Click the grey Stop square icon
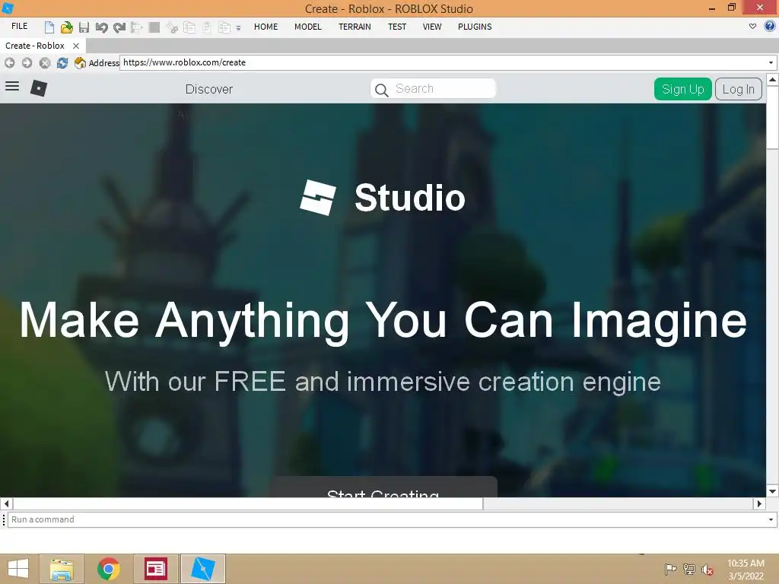Viewport: 779px width, 584px height. pos(154,27)
